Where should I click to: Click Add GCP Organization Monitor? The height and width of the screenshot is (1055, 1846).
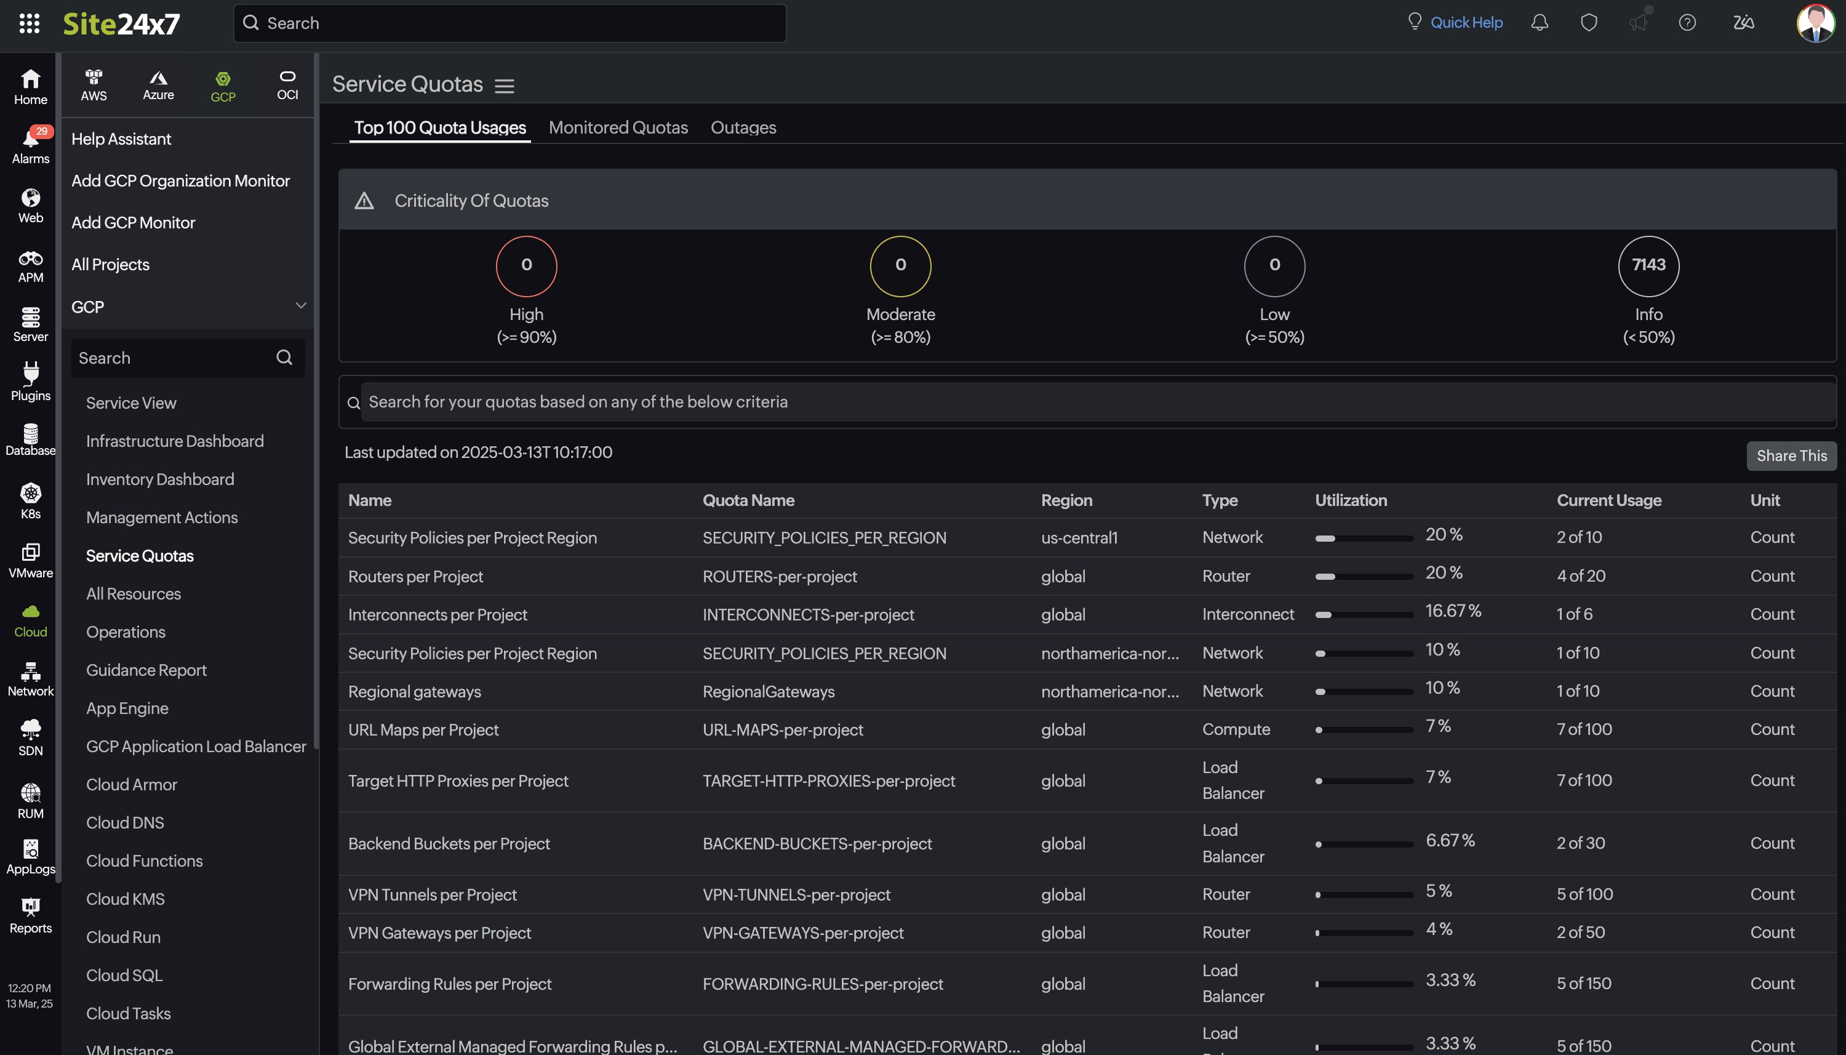click(x=180, y=180)
